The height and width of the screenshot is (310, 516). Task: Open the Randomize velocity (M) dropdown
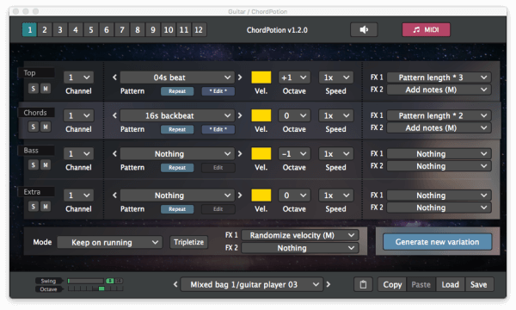click(x=300, y=235)
